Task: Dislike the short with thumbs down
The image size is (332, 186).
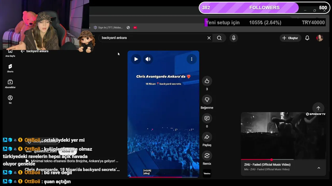Action: (x=207, y=100)
